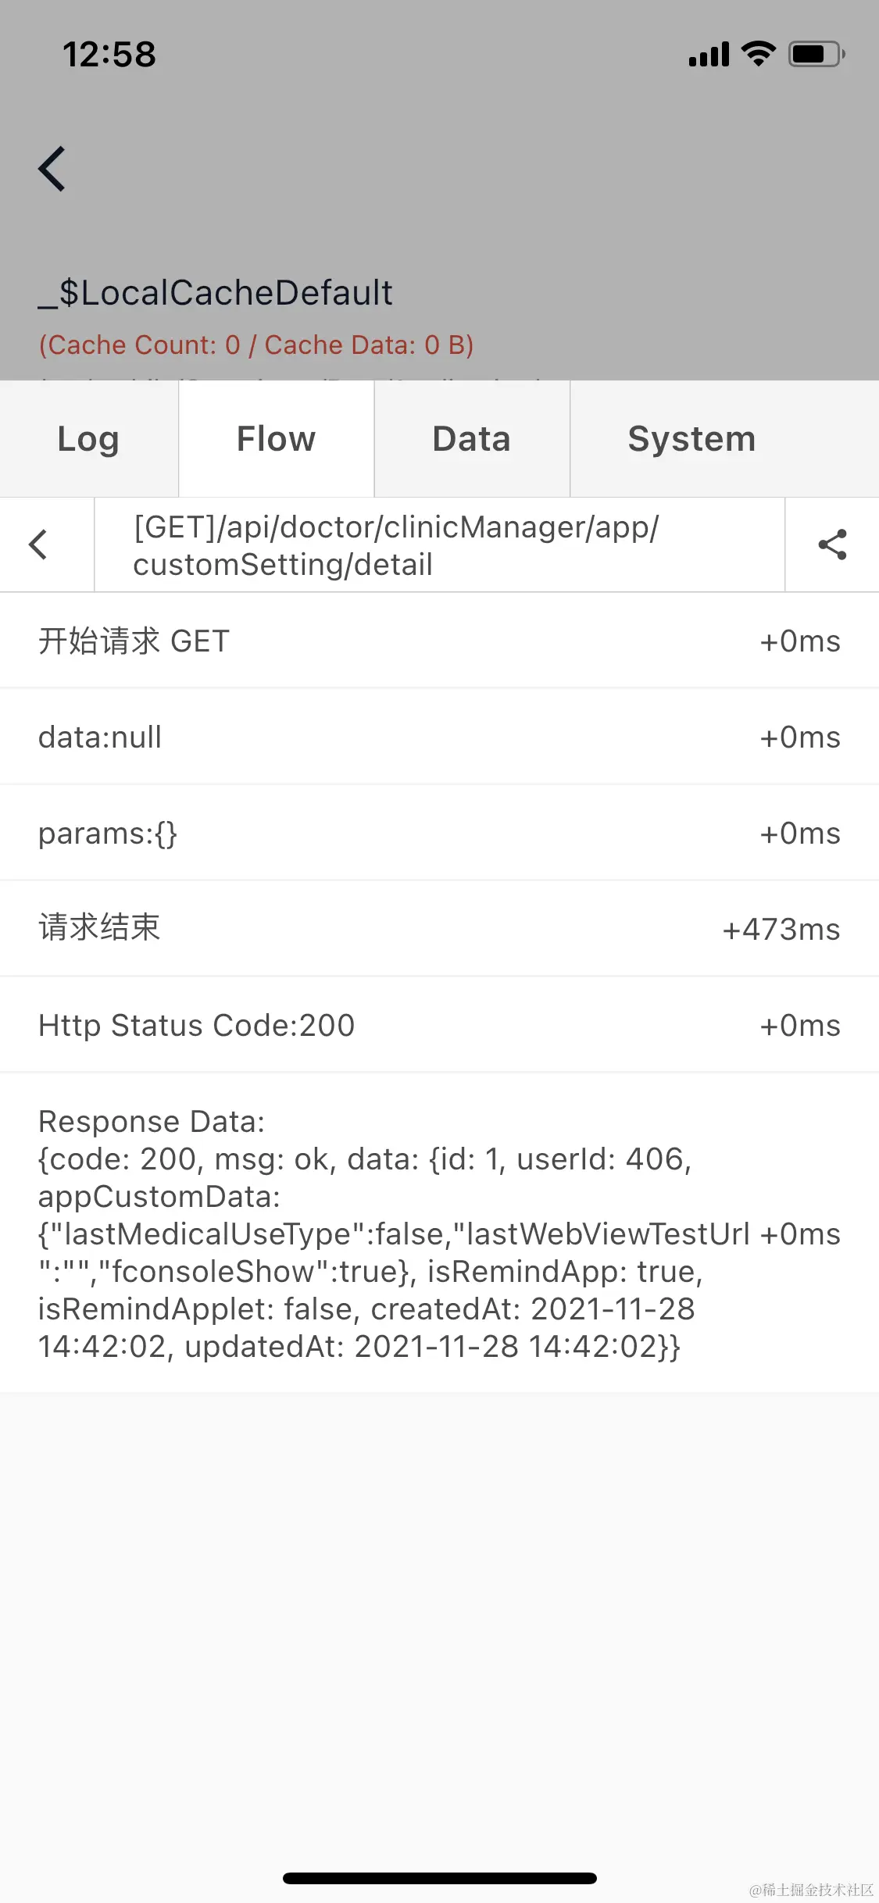Viewport: 879px width, 1903px height.
Task: Tap the GET customSetting/detail URL title
Action: click(x=396, y=545)
